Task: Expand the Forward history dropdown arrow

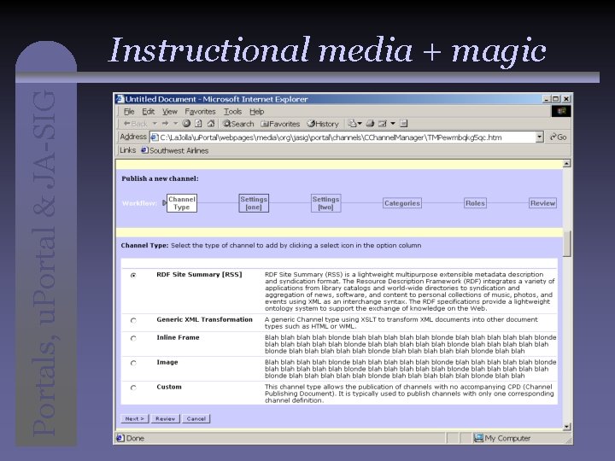Action: [x=175, y=124]
